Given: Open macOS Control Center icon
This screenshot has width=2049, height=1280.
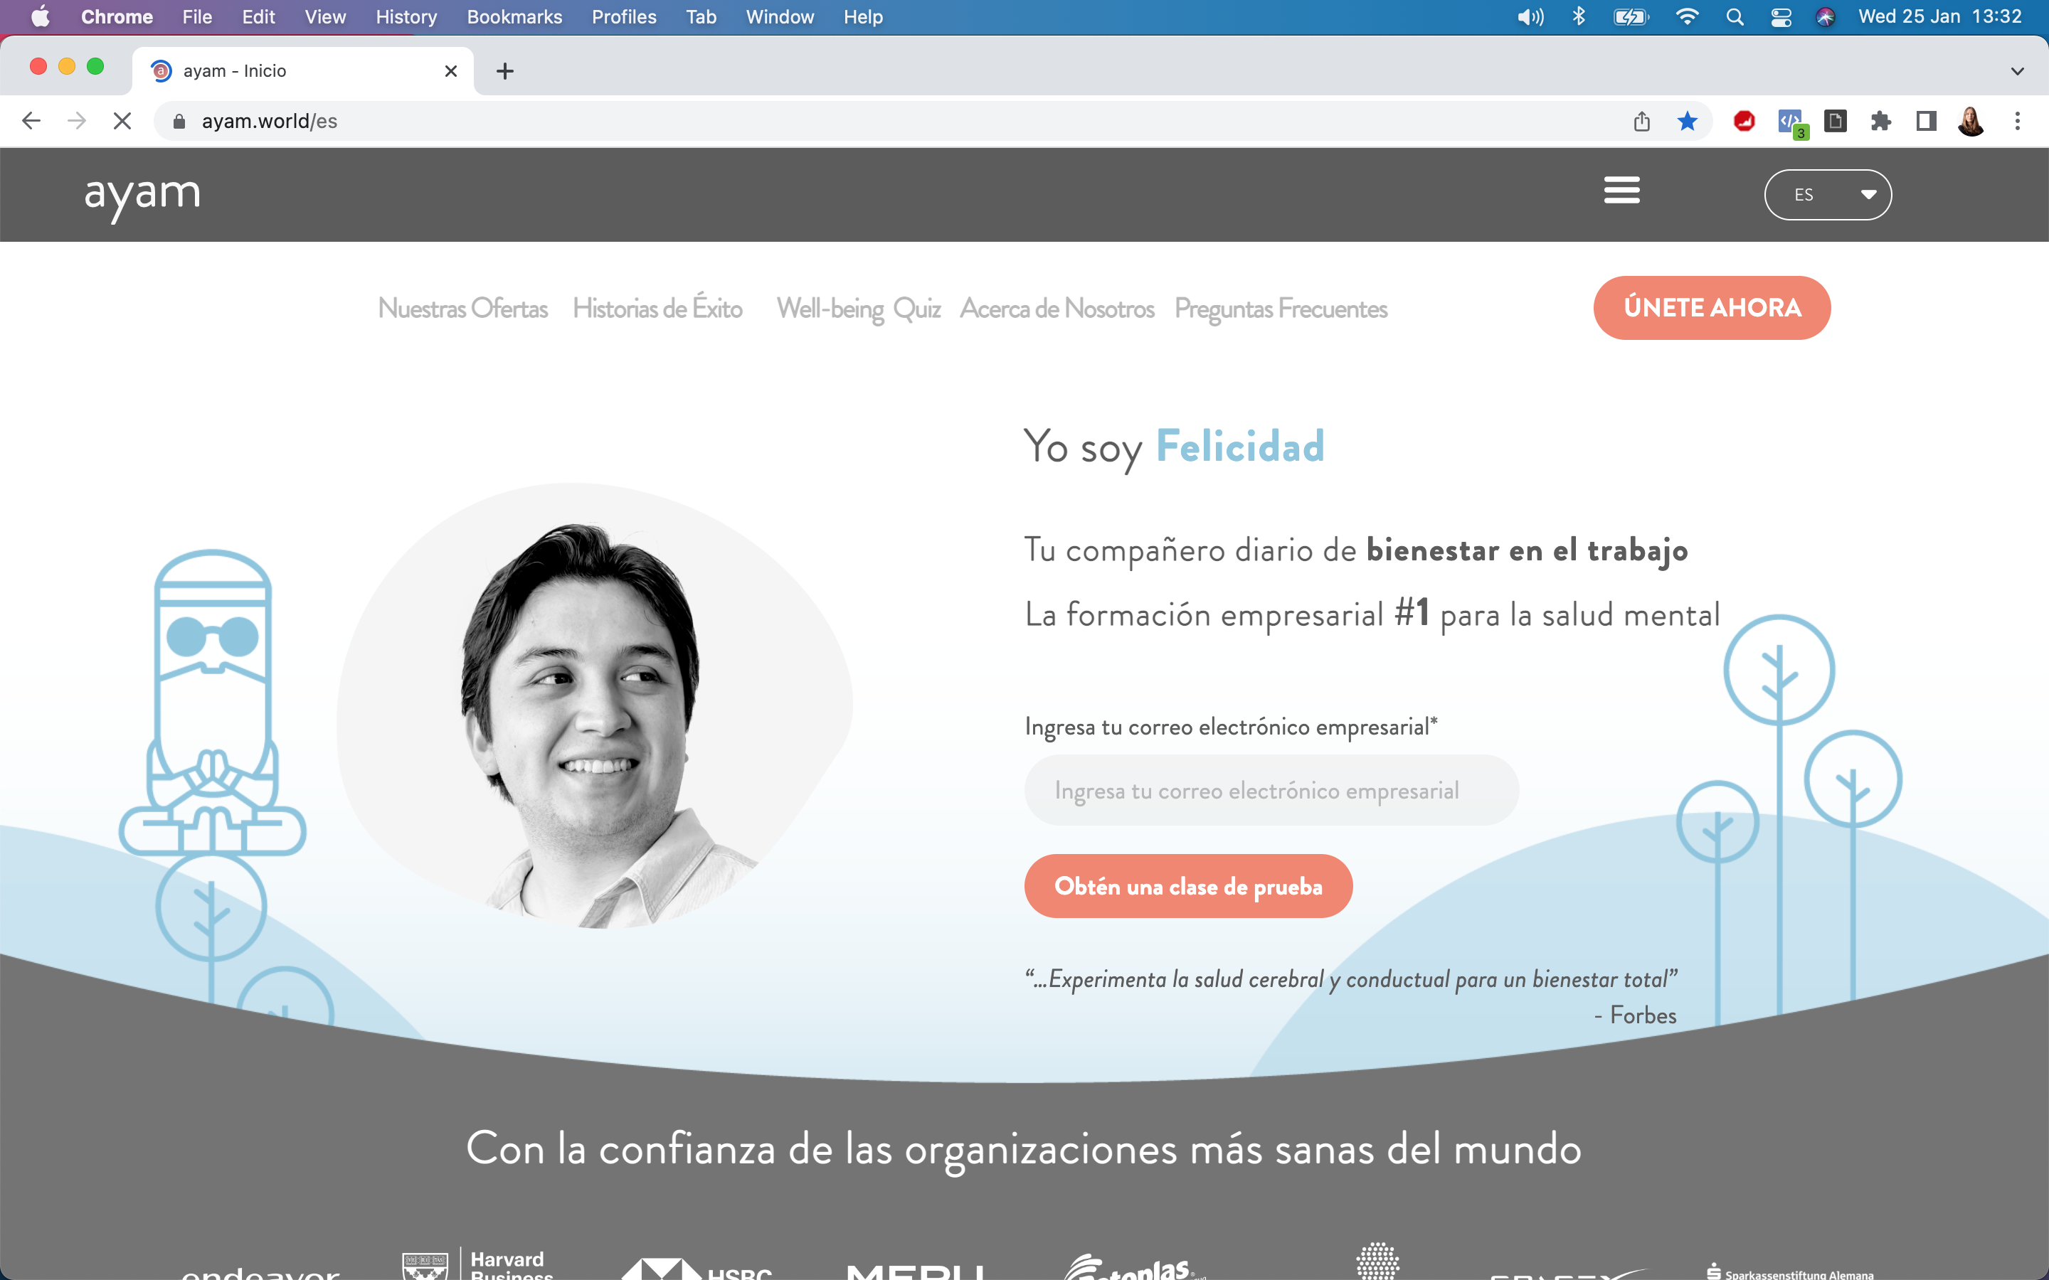Looking at the screenshot, I should pos(1781,17).
